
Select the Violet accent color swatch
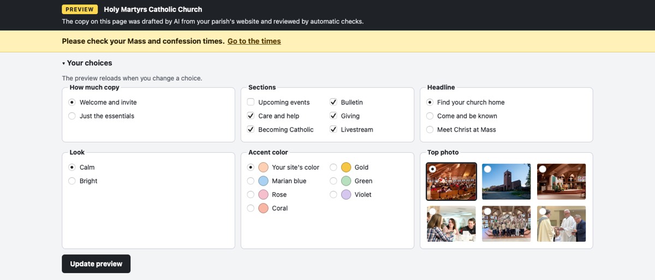[x=346, y=194]
